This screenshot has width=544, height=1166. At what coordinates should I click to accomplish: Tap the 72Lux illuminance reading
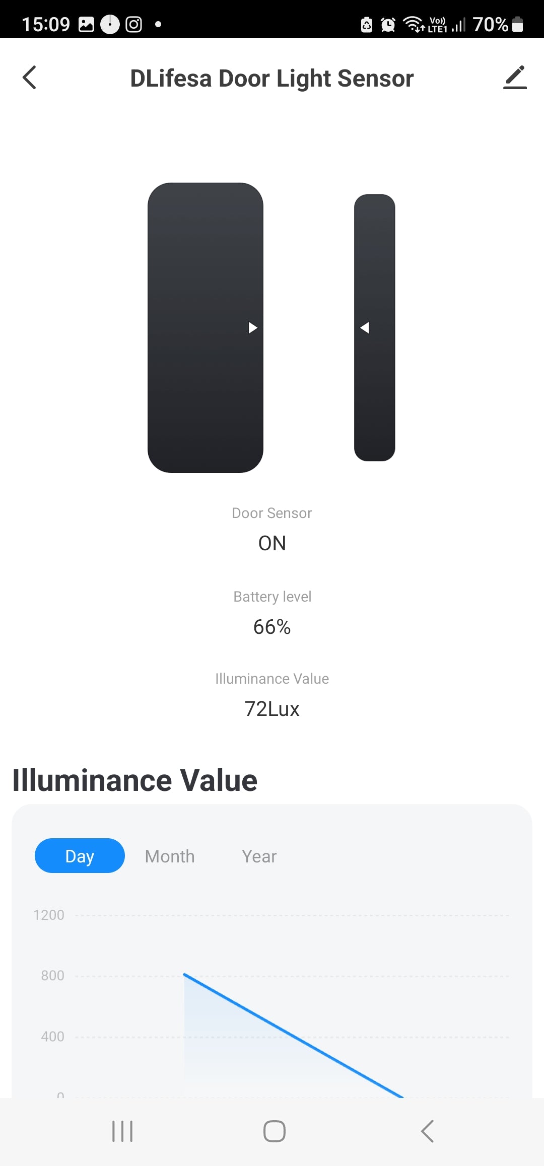coord(272,709)
